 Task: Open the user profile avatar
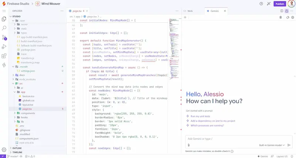tap(291, 4)
